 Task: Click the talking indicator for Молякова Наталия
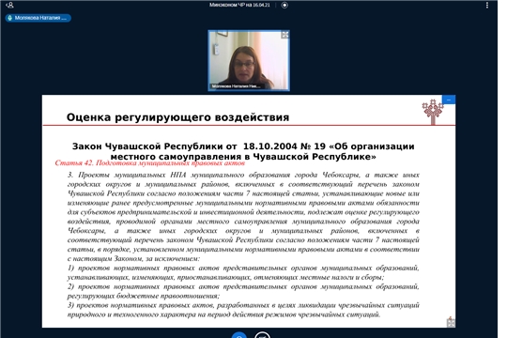38,18
